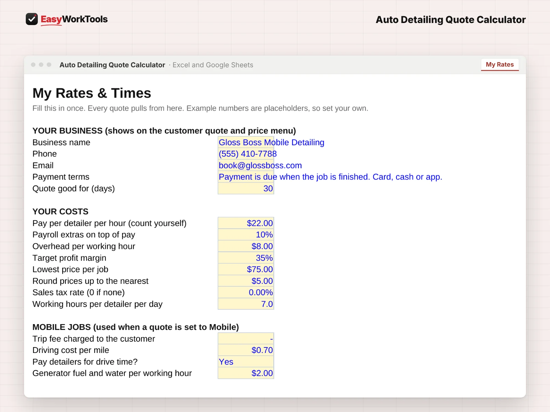This screenshot has width=550, height=412.
Task: Select Overhead per working hour $8.00 cell
Action: point(246,246)
